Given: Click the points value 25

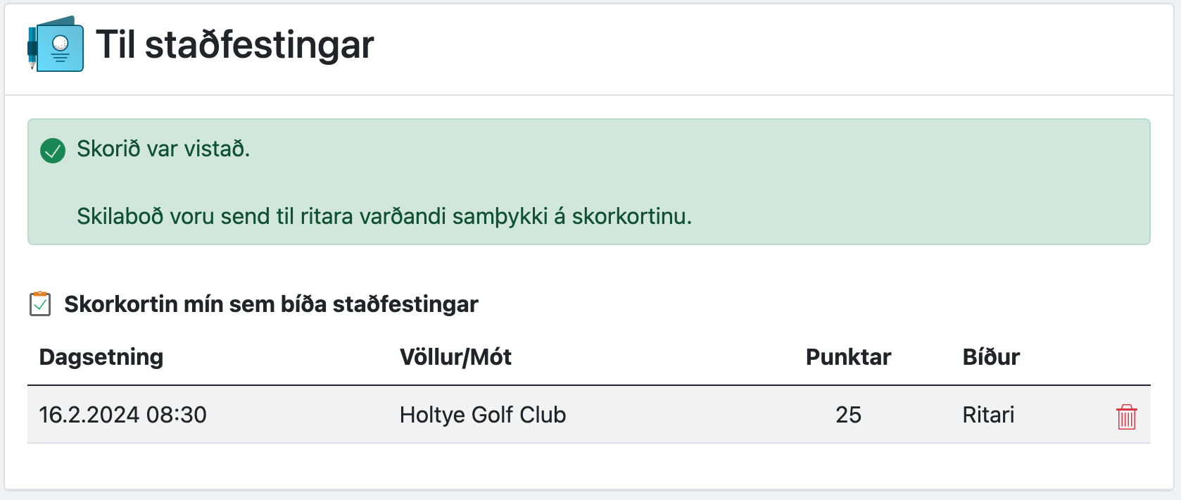Looking at the screenshot, I should [x=849, y=415].
